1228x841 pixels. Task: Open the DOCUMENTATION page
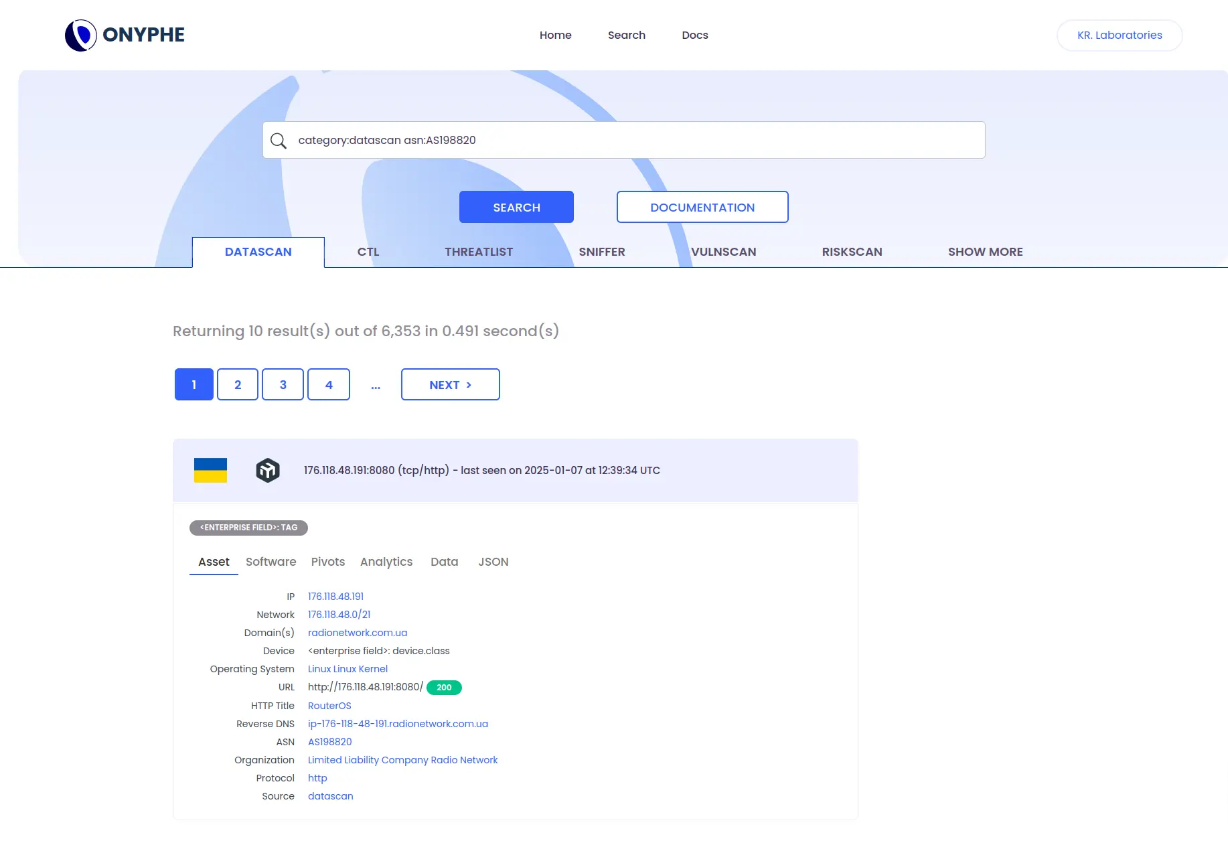[702, 207]
